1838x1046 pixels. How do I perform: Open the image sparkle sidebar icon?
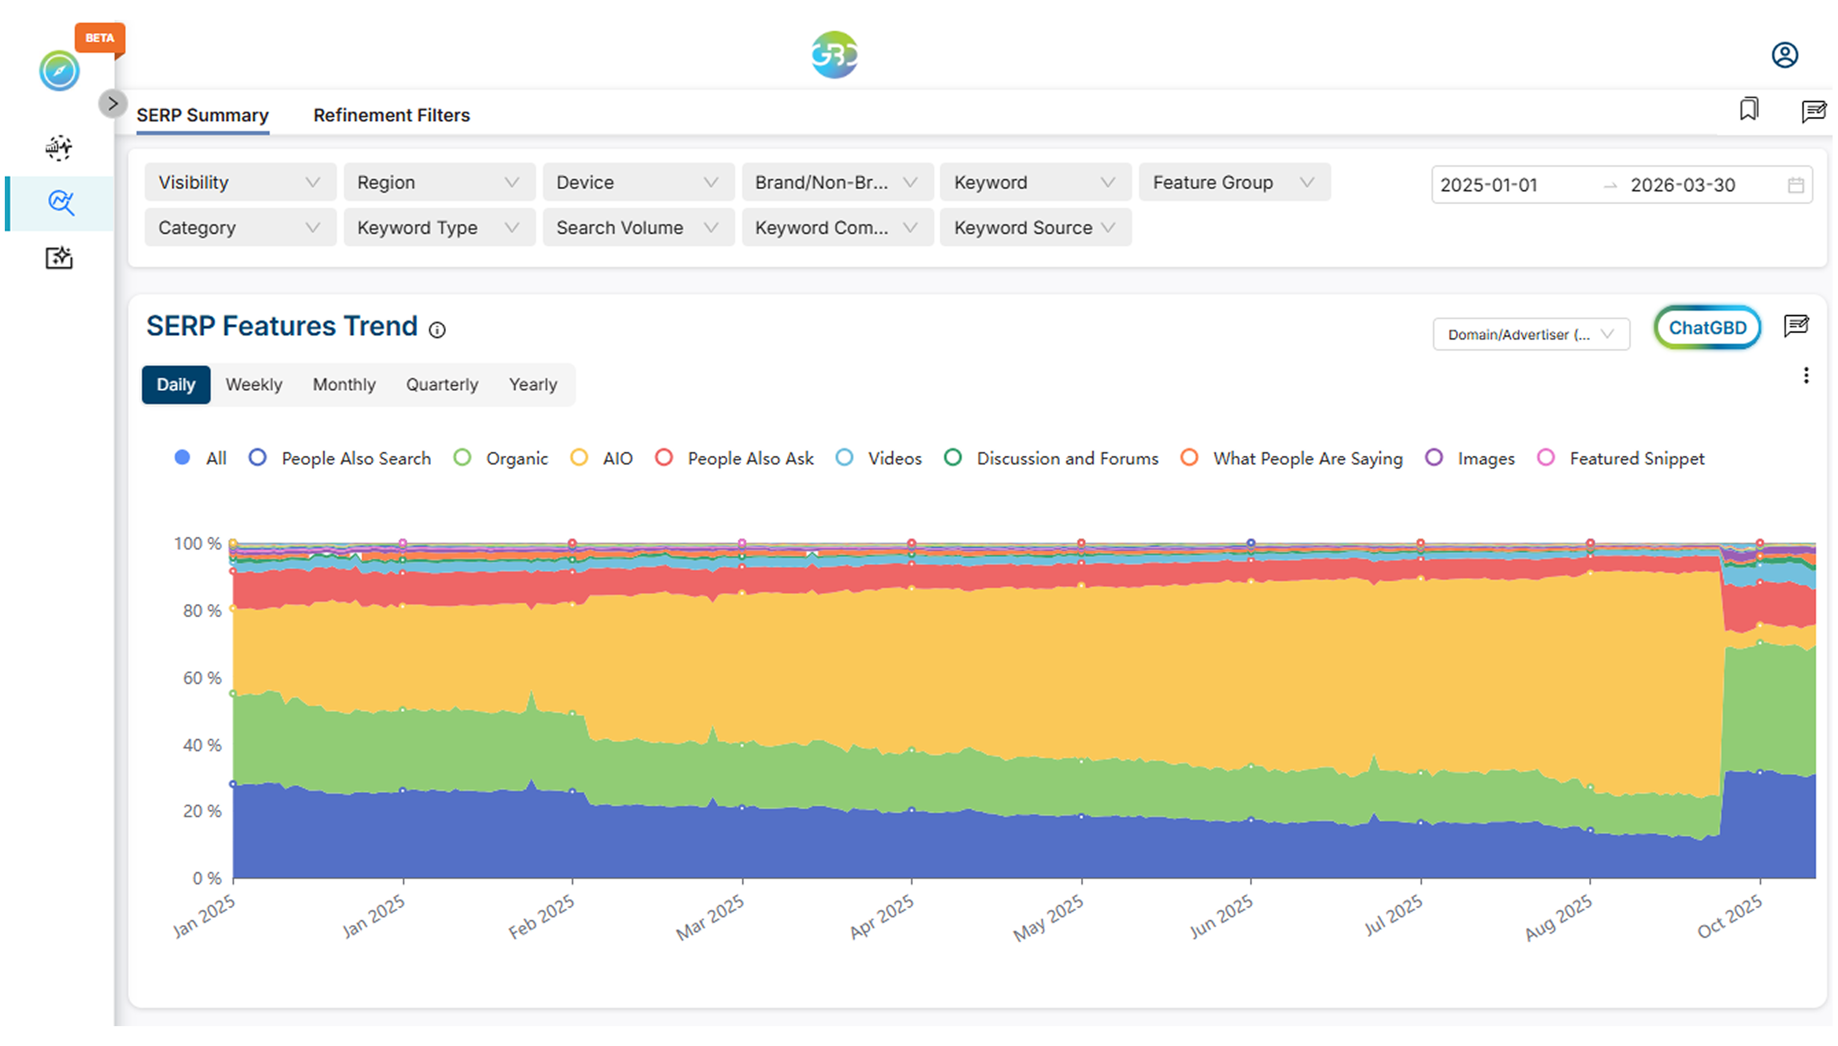[x=59, y=258]
